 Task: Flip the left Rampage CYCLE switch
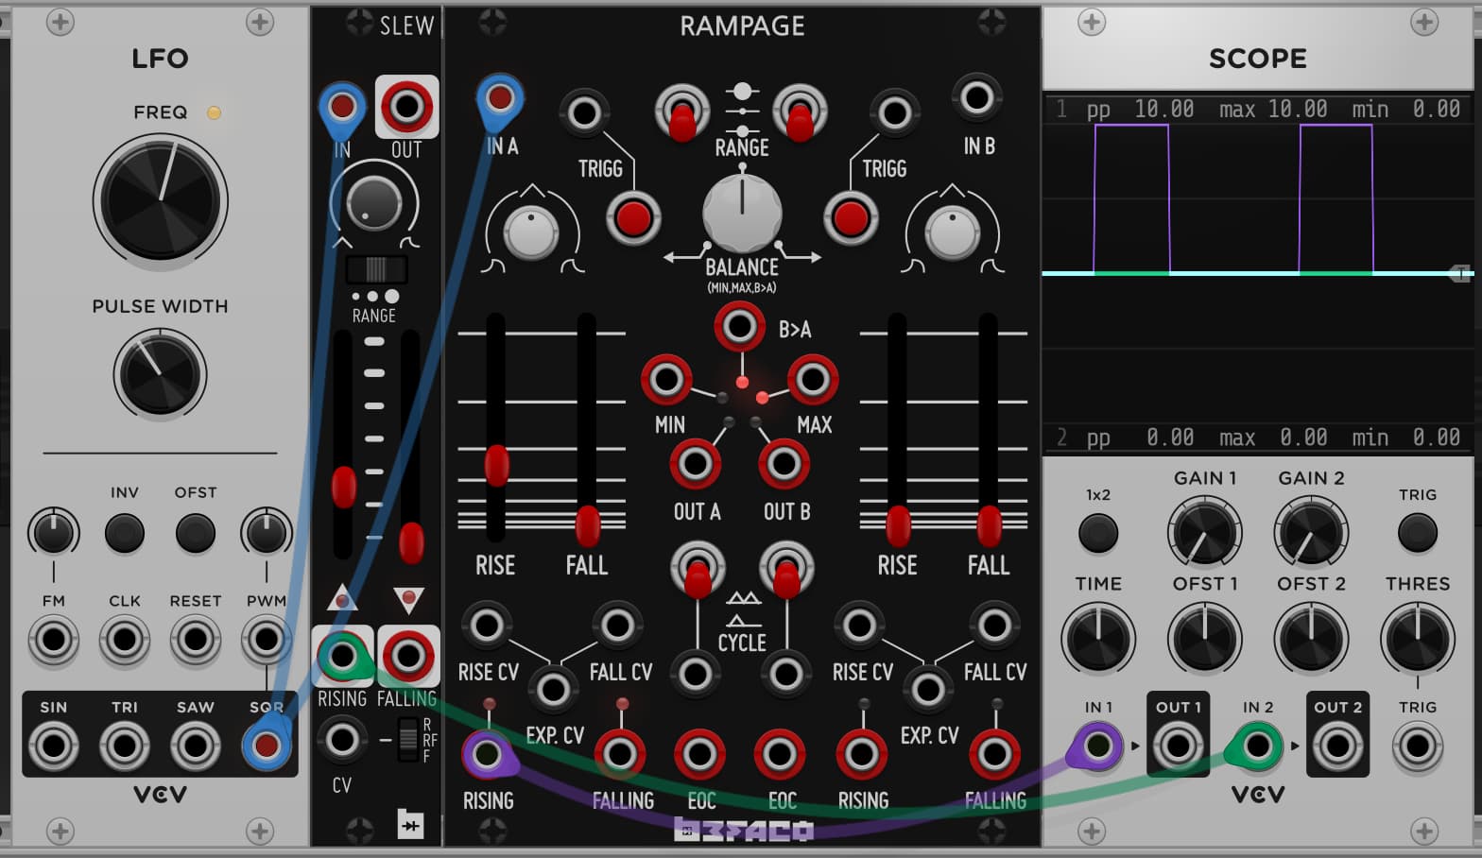pyautogui.click(x=698, y=571)
